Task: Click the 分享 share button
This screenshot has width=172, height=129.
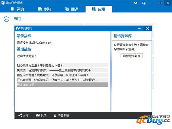Action: 24,115
